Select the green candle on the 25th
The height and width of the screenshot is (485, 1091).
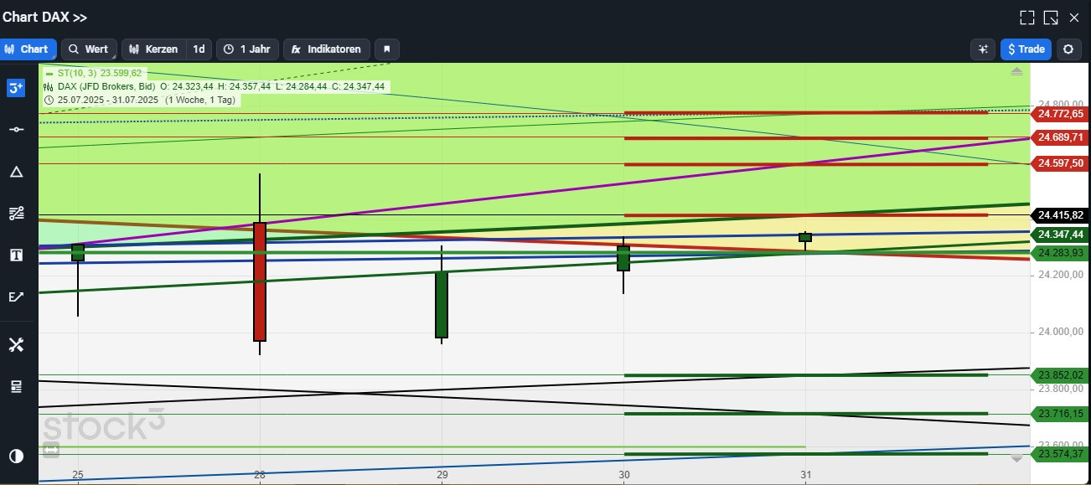pyautogui.click(x=78, y=252)
